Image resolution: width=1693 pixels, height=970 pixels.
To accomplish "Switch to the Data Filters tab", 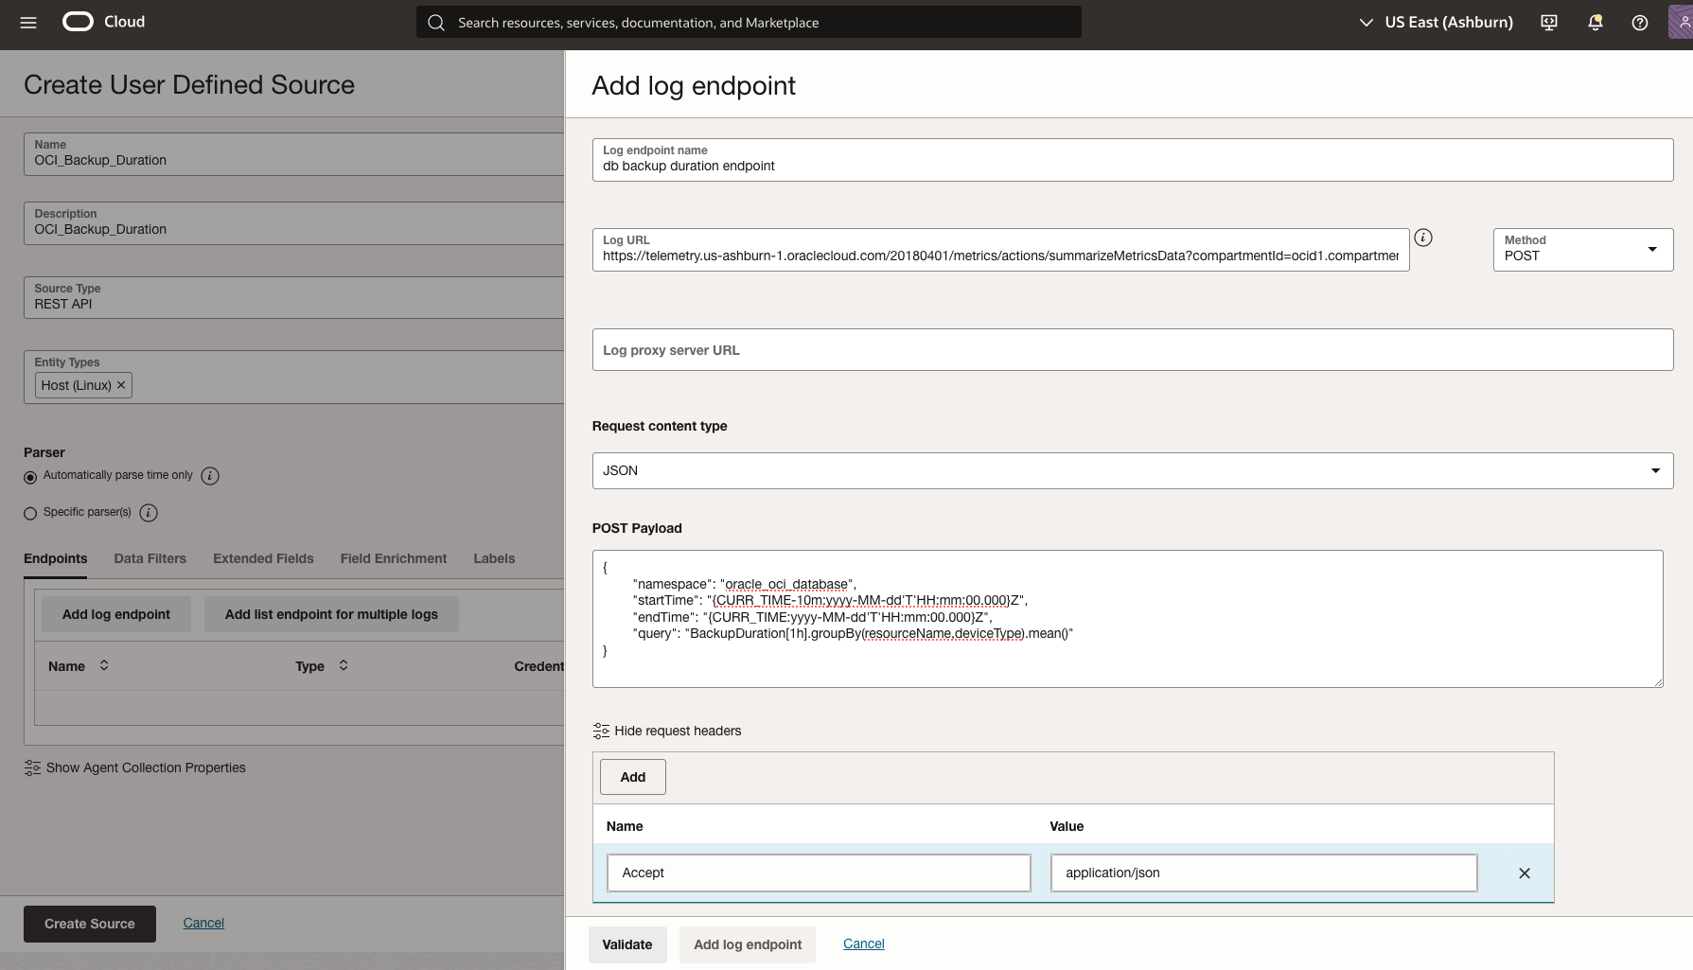I will pyautogui.click(x=150, y=558).
